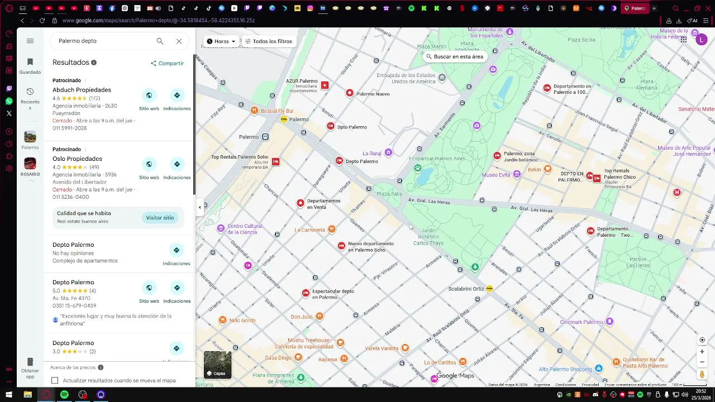Open patrocinado options for Oslo Propiedades
Viewport: 715px width, 402px height.
85,150
